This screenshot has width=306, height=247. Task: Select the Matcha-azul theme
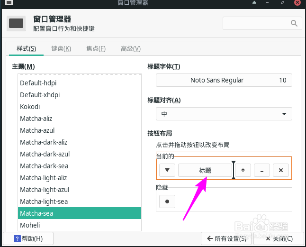(80, 130)
